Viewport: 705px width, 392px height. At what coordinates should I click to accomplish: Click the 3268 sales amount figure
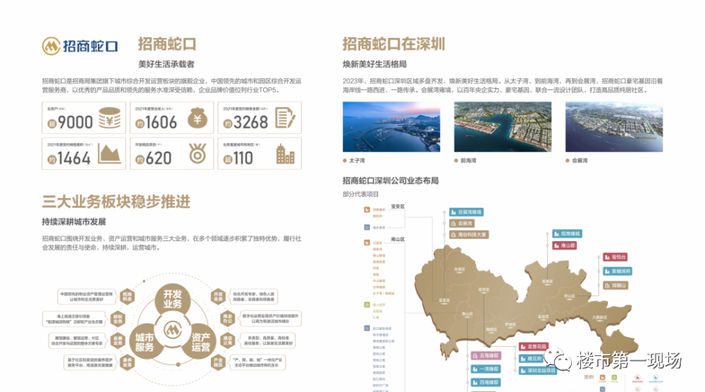click(x=250, y=122)
